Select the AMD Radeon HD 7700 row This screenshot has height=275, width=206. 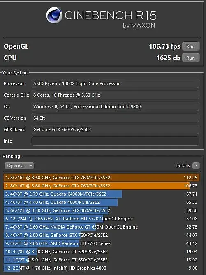click(102, 243)
